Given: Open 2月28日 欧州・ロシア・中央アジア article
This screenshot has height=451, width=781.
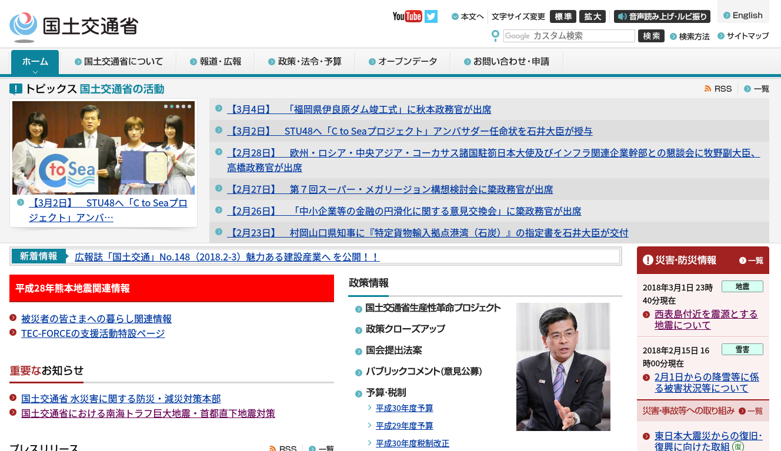Looking at the screenshot, I should pos(493,161).
